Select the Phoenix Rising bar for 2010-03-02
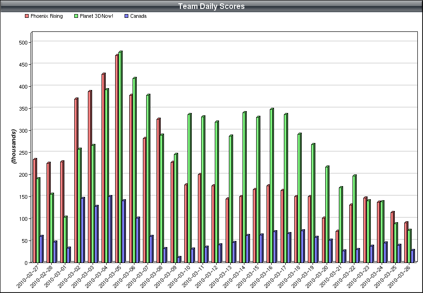 [76, 180]
